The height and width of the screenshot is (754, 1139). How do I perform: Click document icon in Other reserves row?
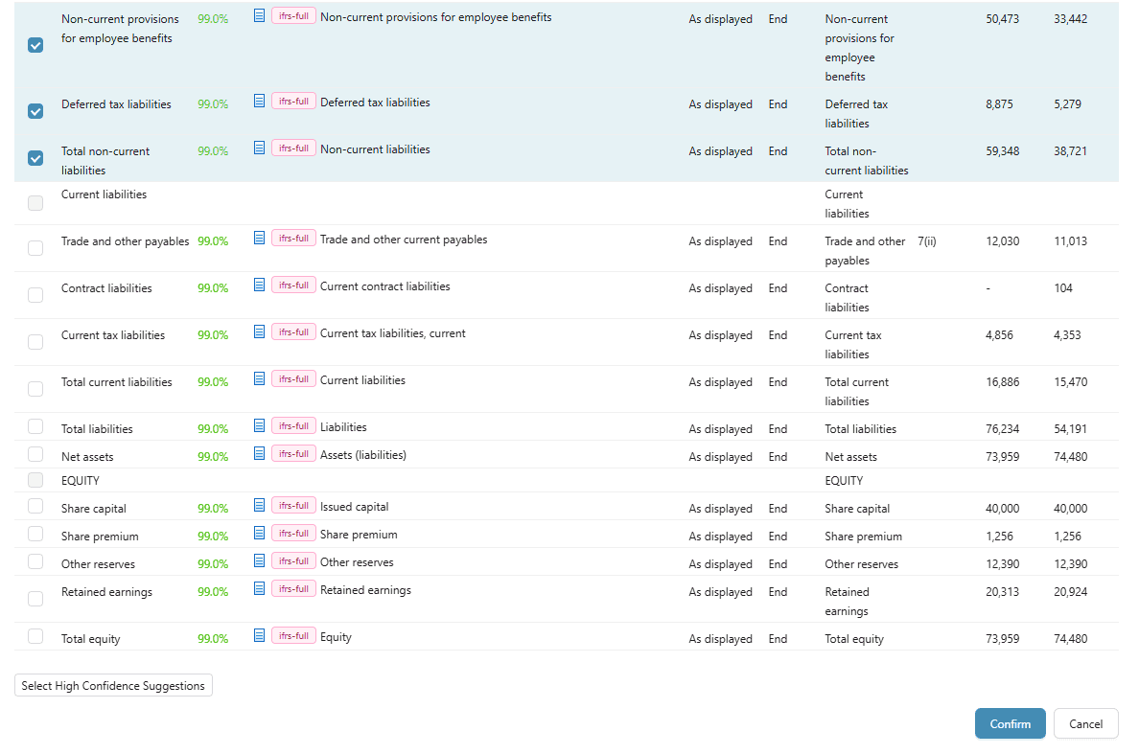click(259, 561)
